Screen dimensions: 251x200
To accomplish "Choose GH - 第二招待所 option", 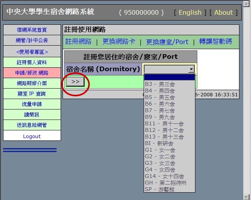I will (165, 183).
